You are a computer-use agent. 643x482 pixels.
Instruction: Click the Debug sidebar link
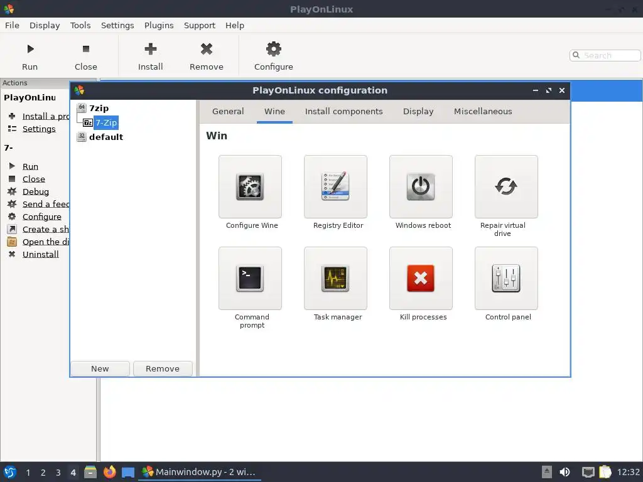point(36,192)
